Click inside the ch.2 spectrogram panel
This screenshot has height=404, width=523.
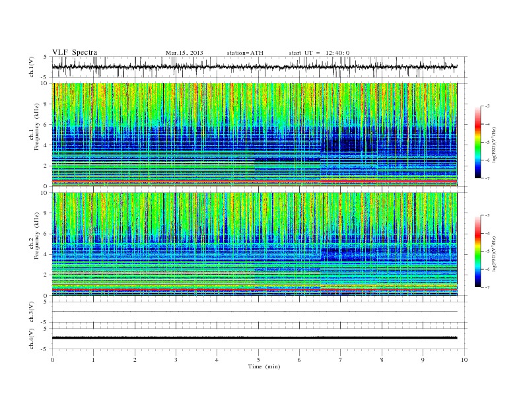click(254, 244)
